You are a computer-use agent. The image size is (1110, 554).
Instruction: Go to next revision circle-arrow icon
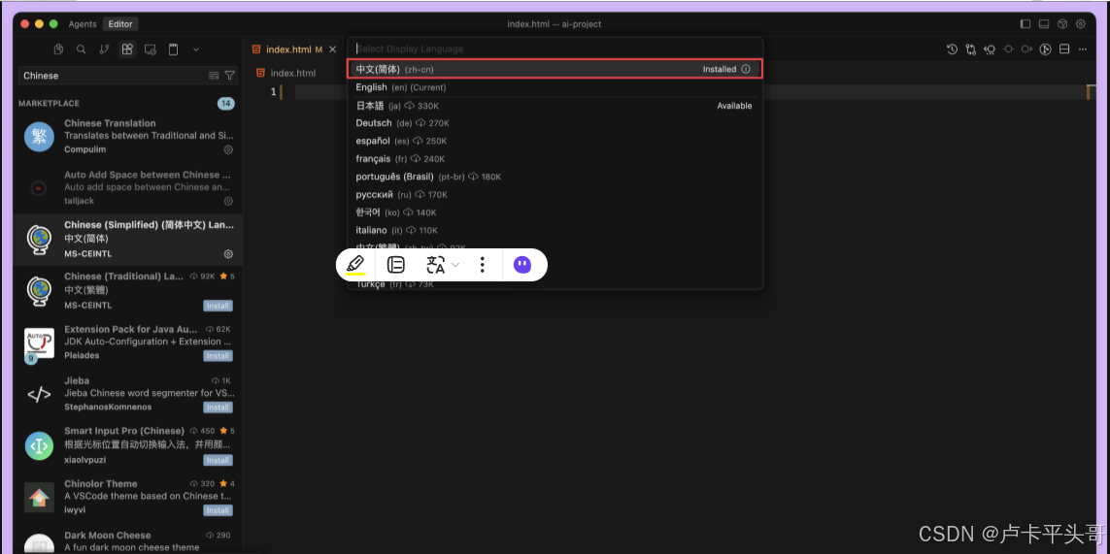[1026, 49]
